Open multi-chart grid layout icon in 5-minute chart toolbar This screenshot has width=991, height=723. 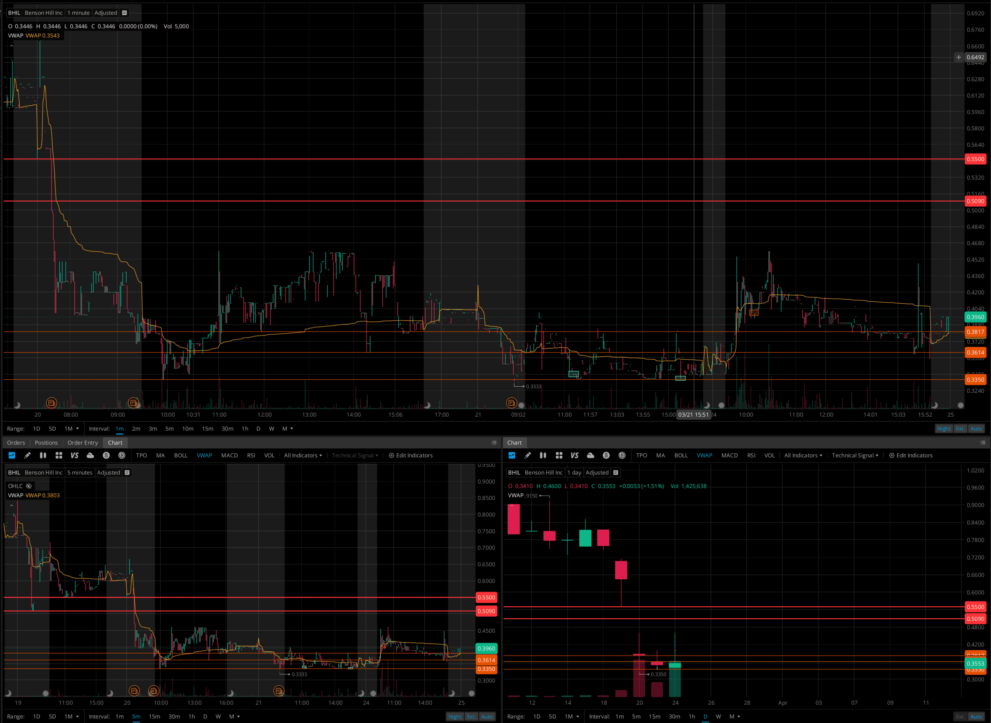click(x=58, y=455)
